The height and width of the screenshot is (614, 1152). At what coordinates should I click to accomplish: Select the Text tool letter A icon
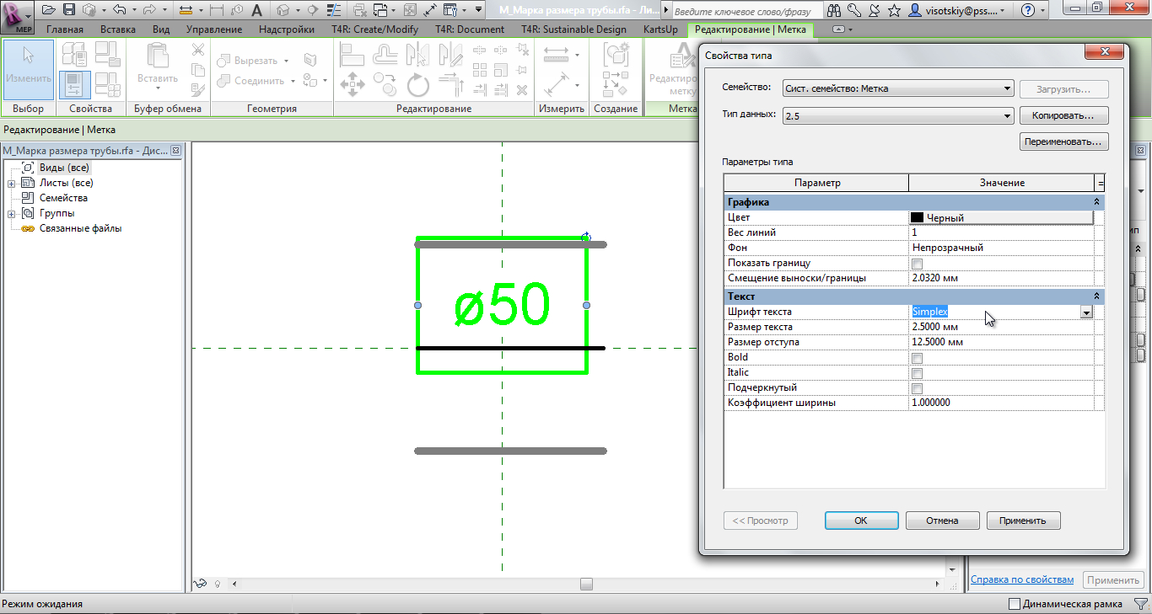[x=256, y=10]
